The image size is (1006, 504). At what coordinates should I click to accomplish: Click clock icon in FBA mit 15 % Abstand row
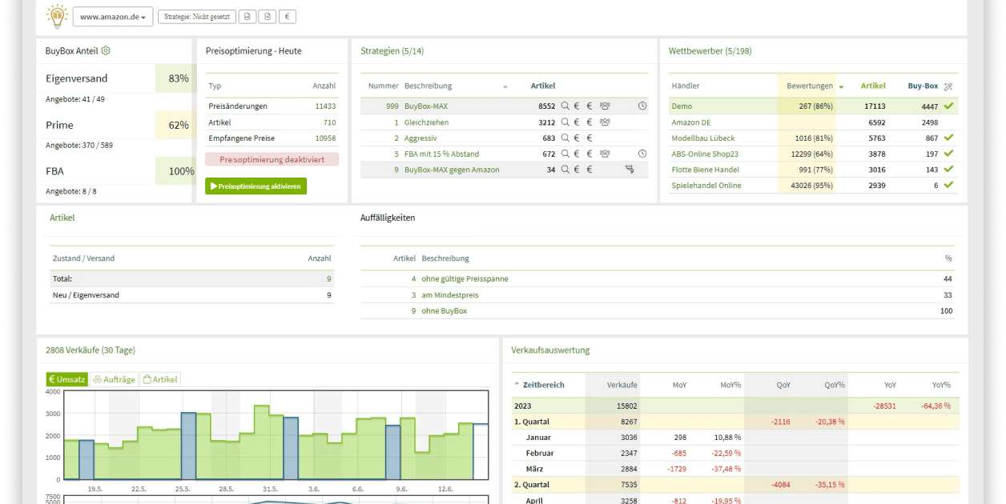642,154
